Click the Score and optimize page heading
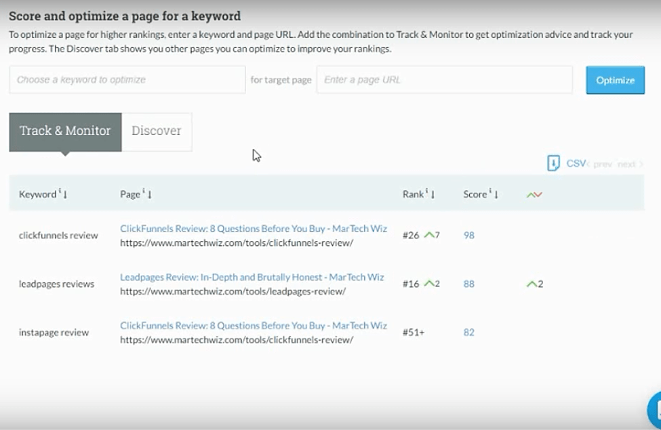661x430 pixels. point(125,16)
